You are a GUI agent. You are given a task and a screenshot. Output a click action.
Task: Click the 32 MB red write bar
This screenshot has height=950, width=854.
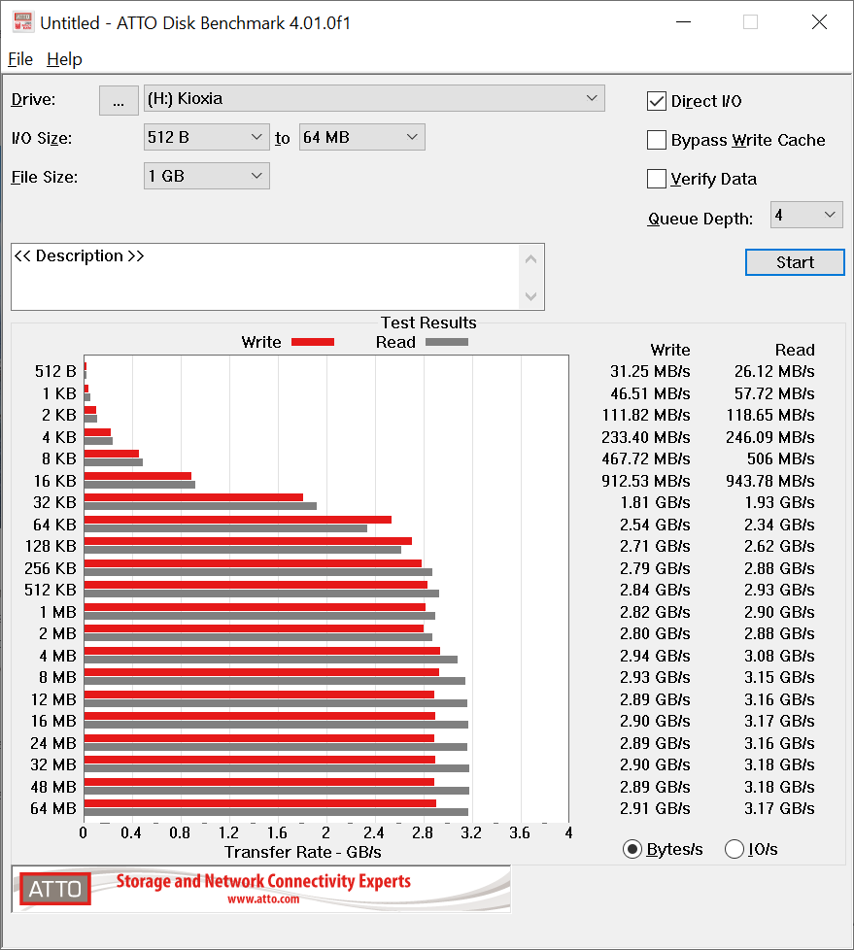point(259,760)
